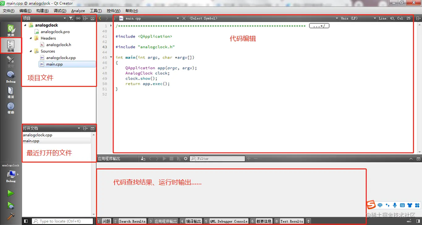
Task: Open application output settings gear
Action: click(185, 159)
